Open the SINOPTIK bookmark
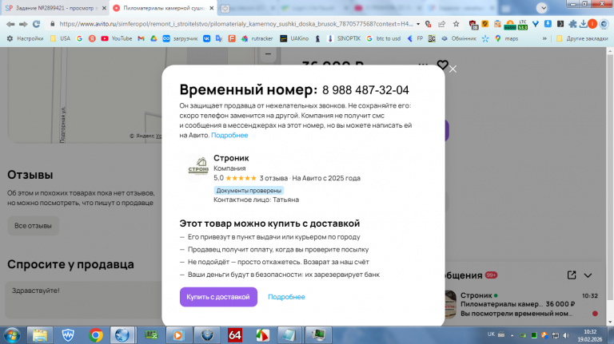This screenshot has width=614, height=344. pyautogui.click(x=344, y=38)
